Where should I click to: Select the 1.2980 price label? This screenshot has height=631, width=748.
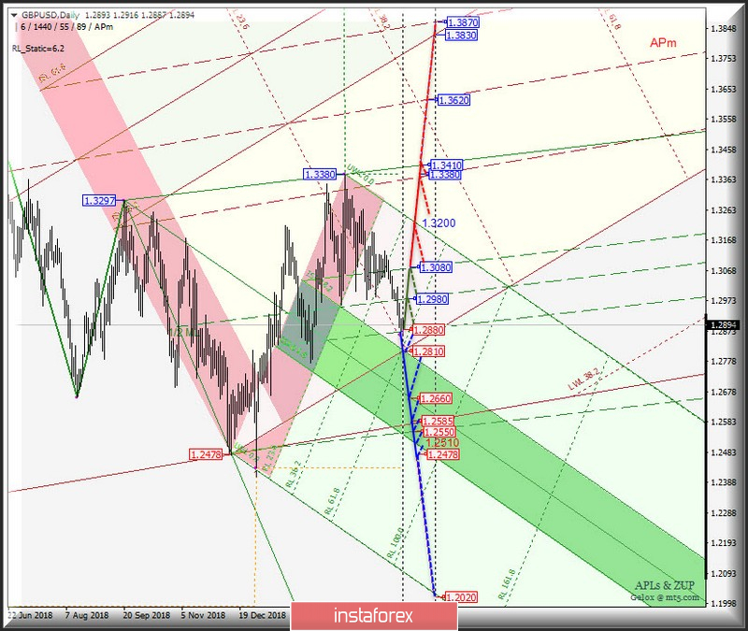point(433,299)
